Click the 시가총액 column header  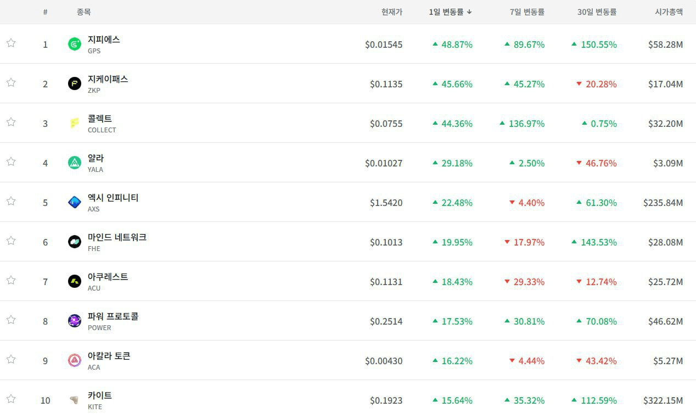pyautogui.click(x=669, y=12)
